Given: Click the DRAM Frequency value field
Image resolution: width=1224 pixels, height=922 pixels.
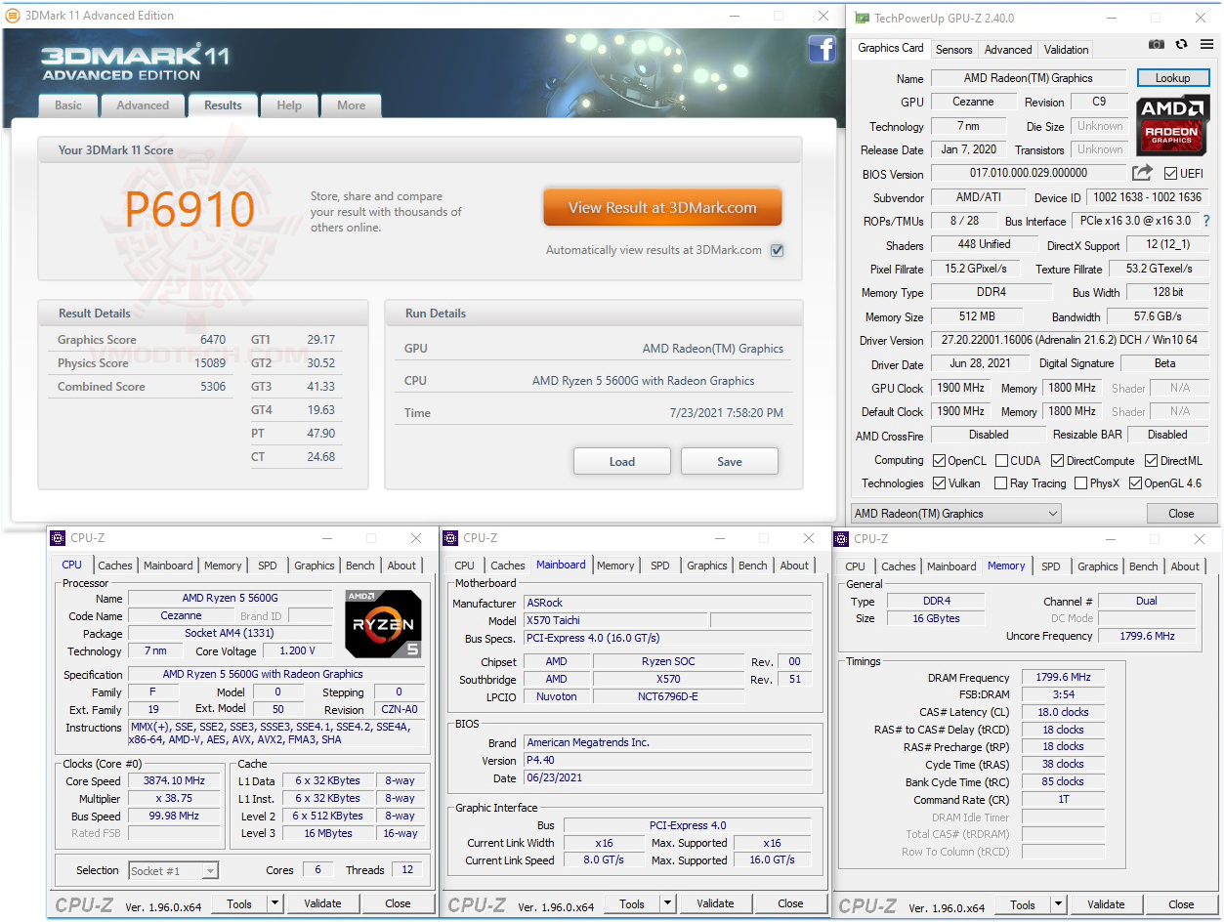Looking at the screenshot, I should (x=1064, y=678).
